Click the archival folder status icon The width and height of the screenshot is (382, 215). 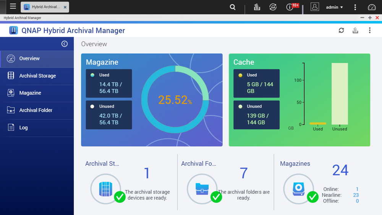(x=202, y=189)
